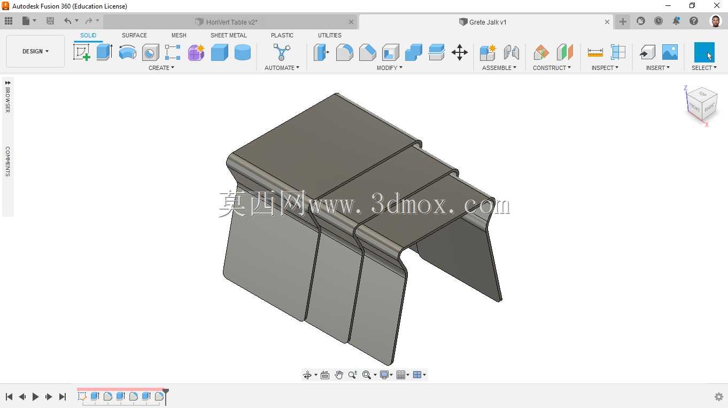Switch to the UTILITIES tab
The image size is (728, 408).
(330, 35)
